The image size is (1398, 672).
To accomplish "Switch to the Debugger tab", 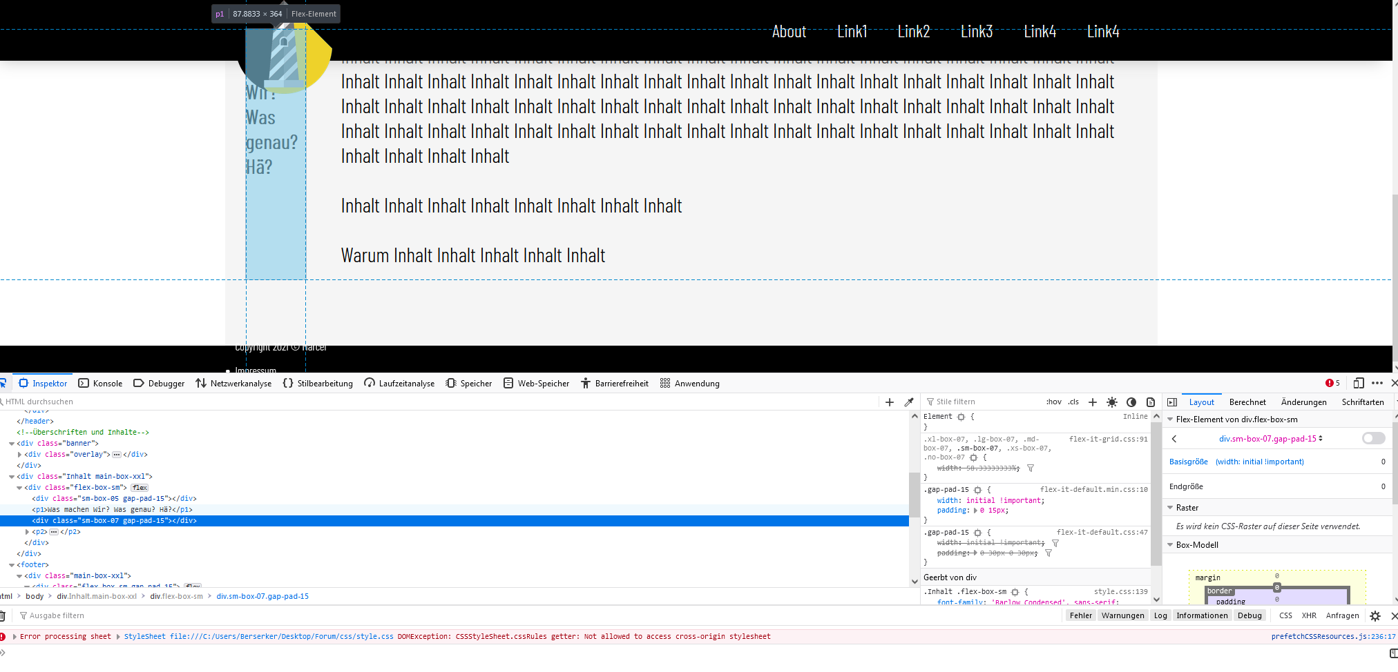I will point(159,384).
